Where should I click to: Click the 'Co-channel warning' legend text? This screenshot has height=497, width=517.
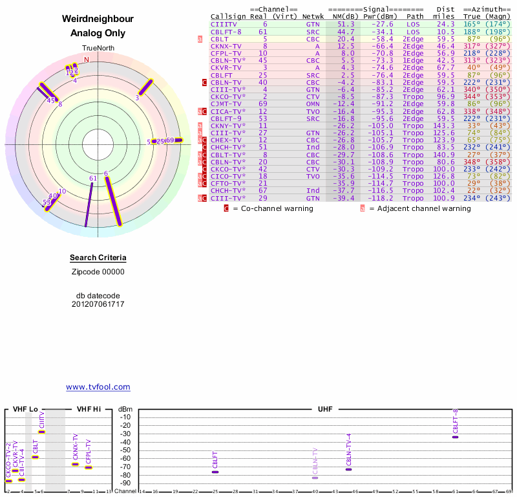[277, 208]
